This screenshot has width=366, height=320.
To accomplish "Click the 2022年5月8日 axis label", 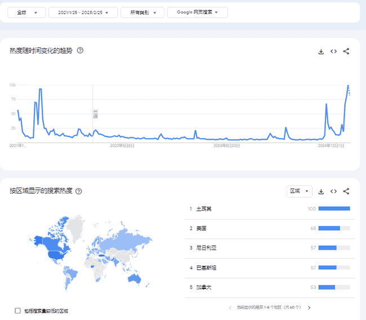I will click(x=122, y=146).
